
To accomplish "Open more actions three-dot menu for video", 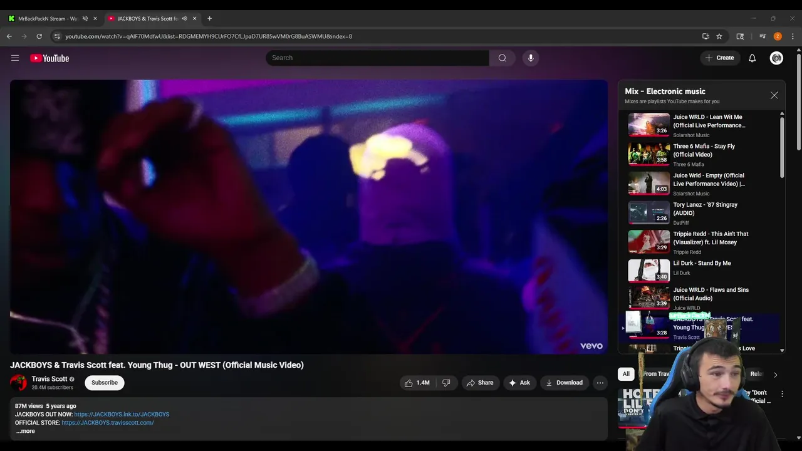I will click(x=600, y=383).
